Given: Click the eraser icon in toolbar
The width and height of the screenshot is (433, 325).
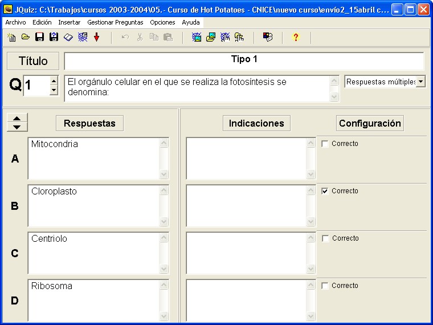Looking at the screenshot, I should 68,38.
